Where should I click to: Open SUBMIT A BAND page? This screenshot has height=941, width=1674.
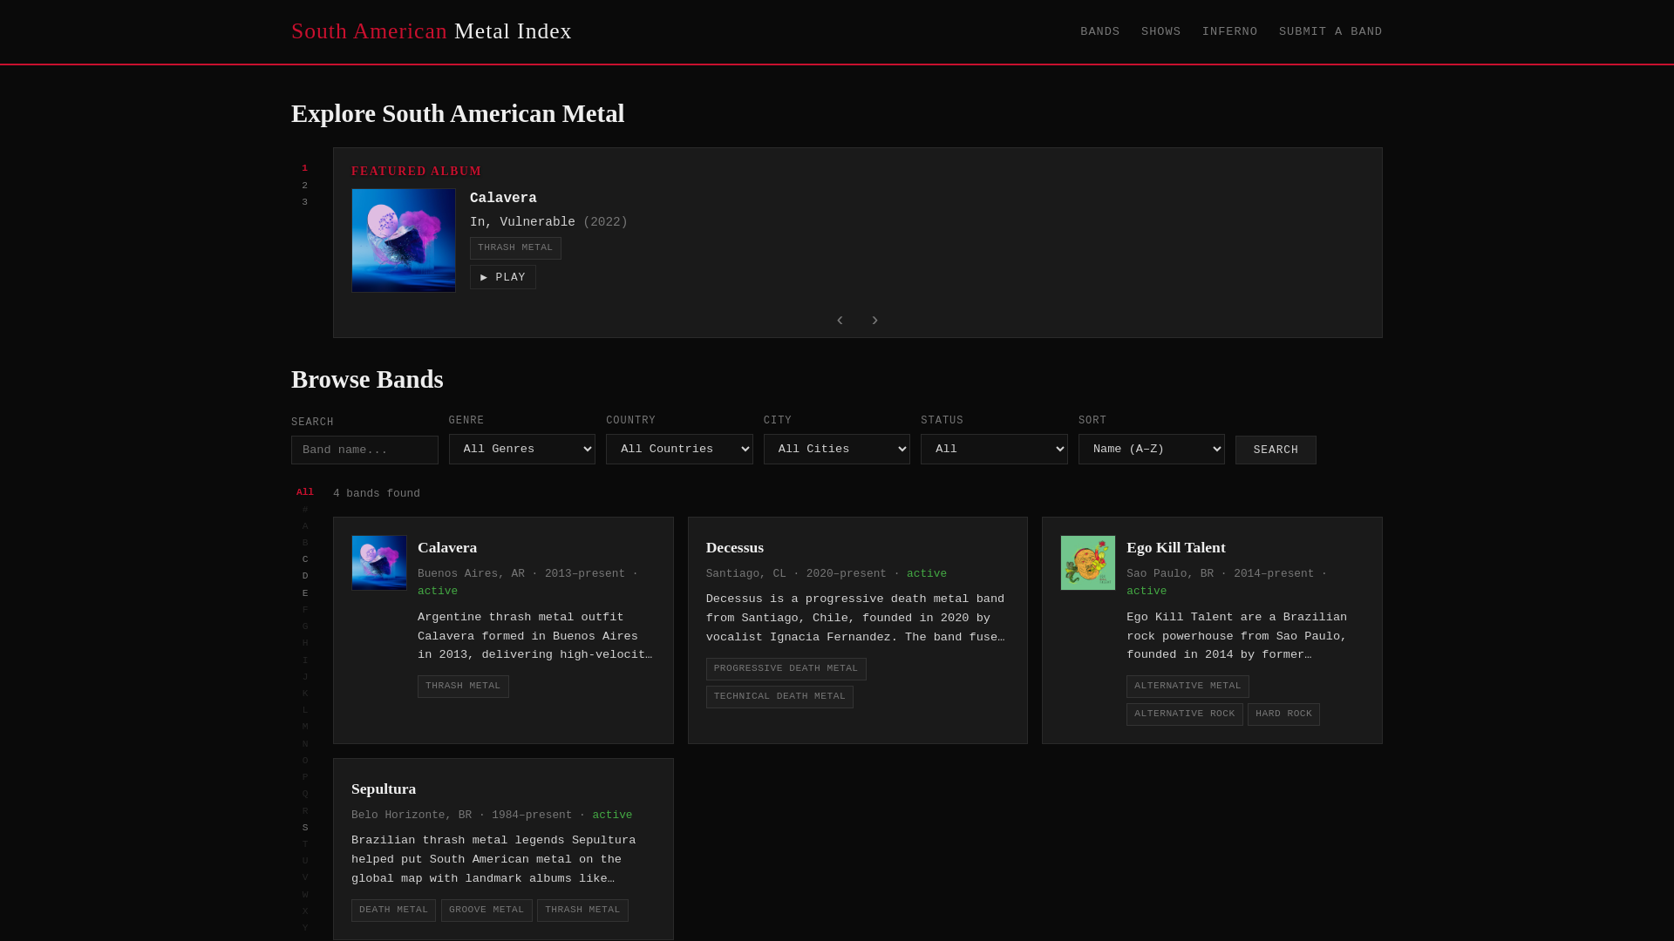point(1330,31)
